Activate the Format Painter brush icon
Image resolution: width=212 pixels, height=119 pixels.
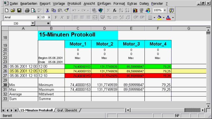pos(67,10)
